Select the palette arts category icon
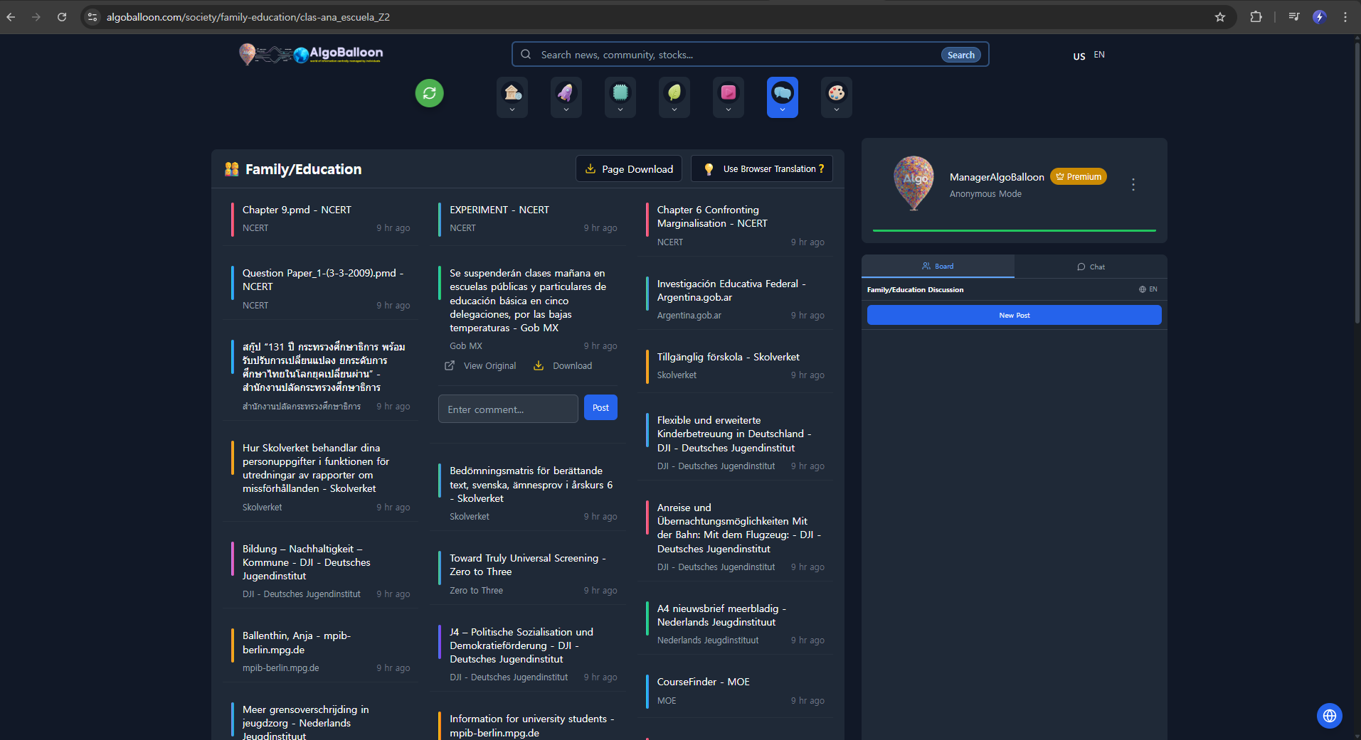 (x=836, y=93)
